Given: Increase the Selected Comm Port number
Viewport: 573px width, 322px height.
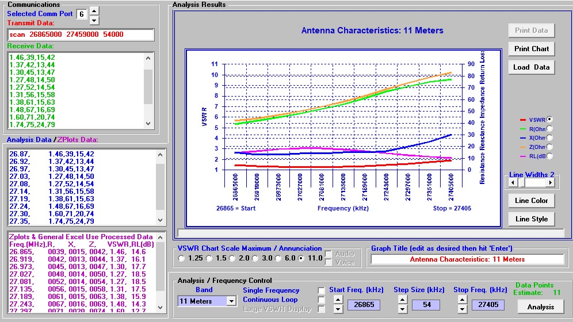Looking at the screenshot, I should pyautogui.click(x=95, y=10).
